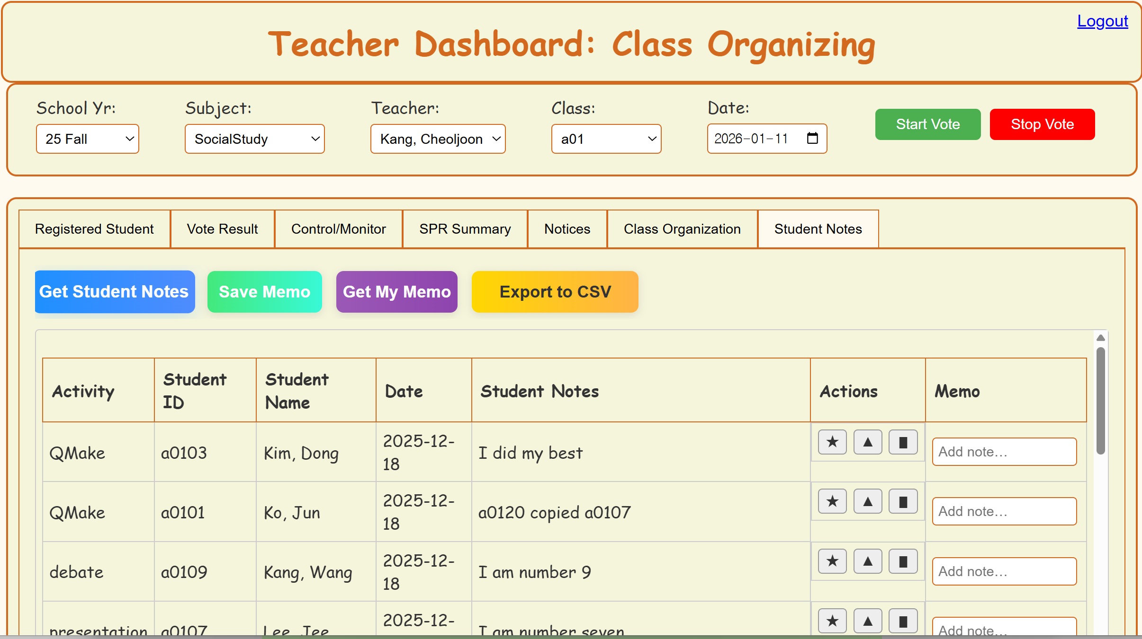Click the delete icon for a0101 row
The width and height of the screenshot is (1142, 639).
[903, 501]
